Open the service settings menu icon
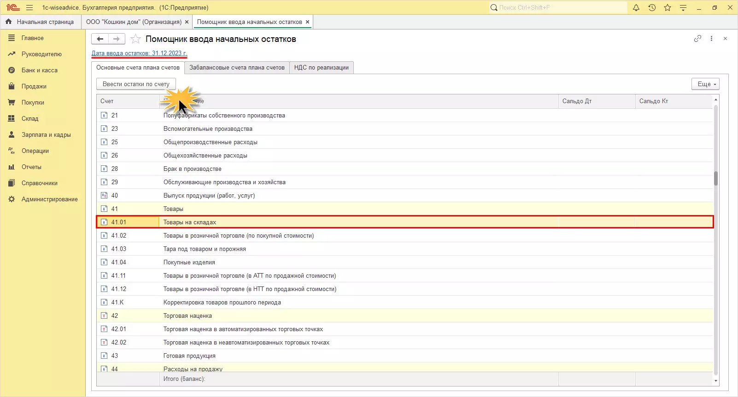Image resolution: width=738 pixels, height=397 pixels. pyautogui.click(x=683, y=8)
